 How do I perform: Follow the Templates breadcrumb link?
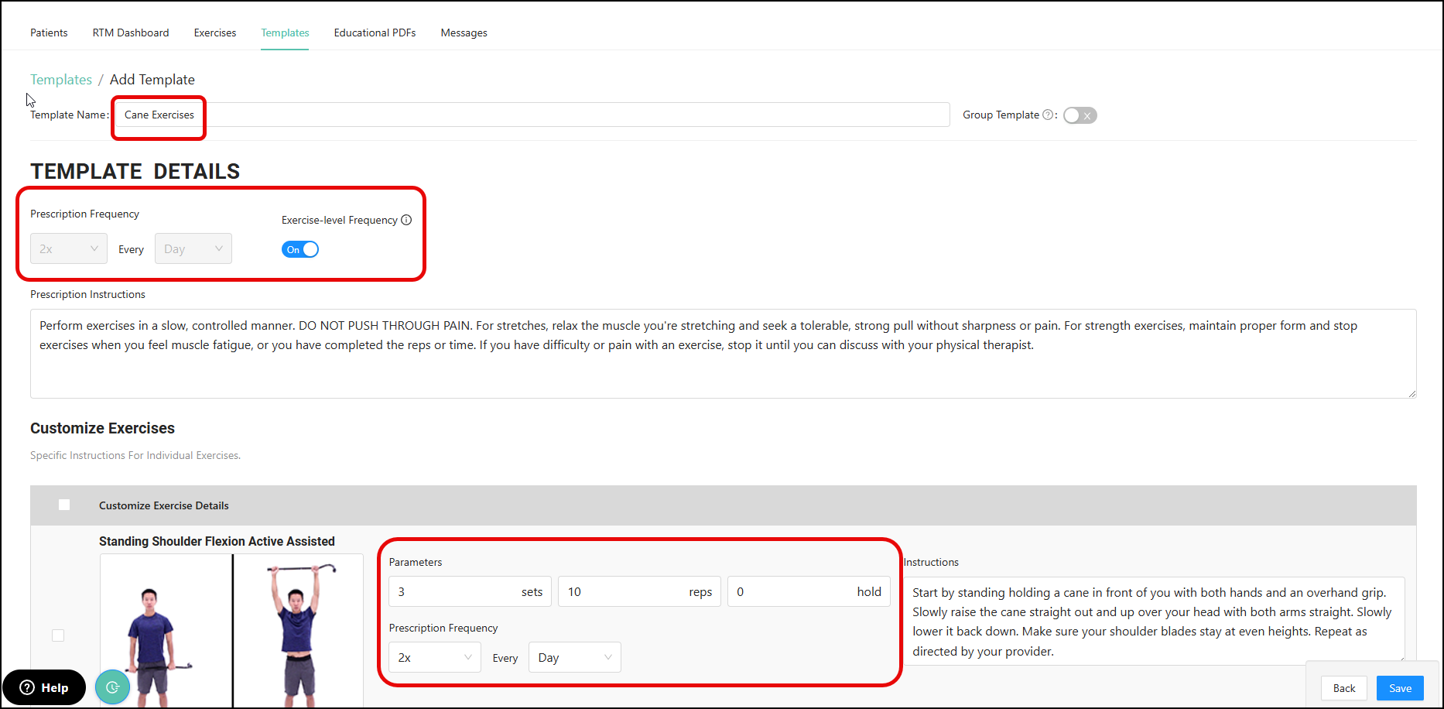[x=61, y=80]
